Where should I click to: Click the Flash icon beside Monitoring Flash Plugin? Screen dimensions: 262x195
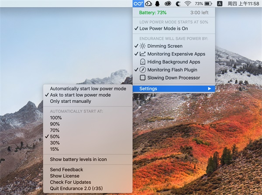[x=142, y=70]
